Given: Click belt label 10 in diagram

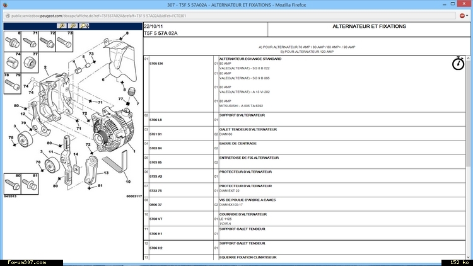Looking at the screenshot, I should pos(128,181).
